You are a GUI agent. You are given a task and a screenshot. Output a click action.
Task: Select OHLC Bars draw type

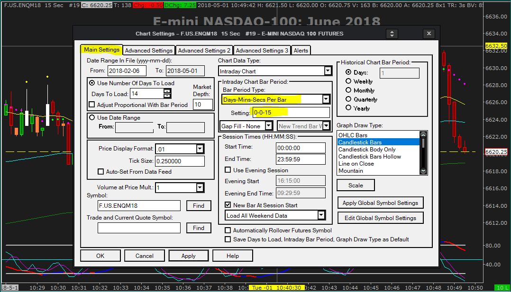379,135
